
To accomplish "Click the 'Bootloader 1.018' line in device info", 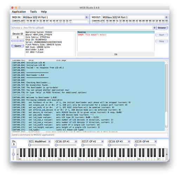I will [x=34, y=50].
